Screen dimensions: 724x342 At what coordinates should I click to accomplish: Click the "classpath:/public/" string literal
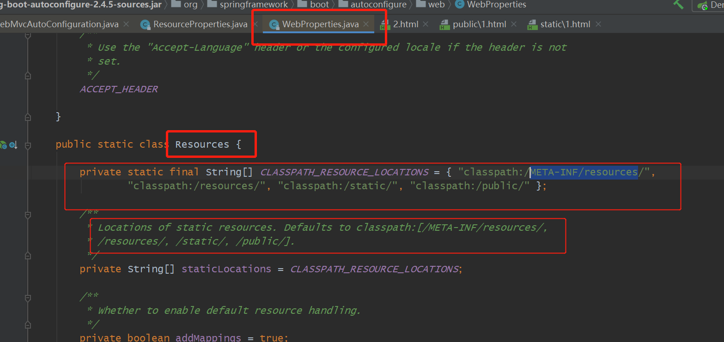click(x=470, y=186)
